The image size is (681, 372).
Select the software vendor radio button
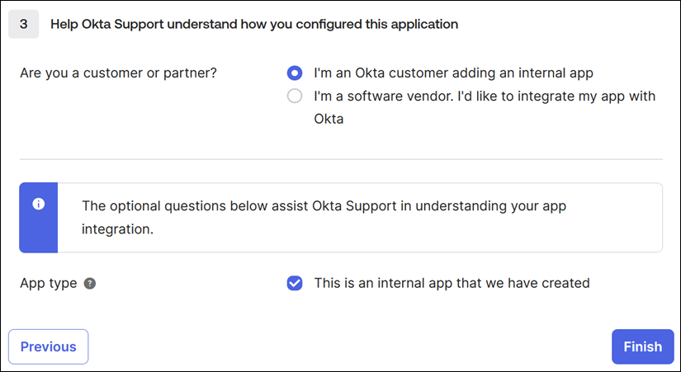click(x=295, y=97)
